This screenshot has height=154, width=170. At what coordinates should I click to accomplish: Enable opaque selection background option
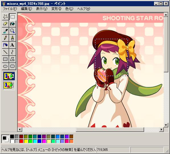click(9, 76)
